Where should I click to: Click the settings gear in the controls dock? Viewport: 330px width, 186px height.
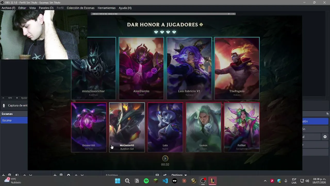tap(325, 137)
